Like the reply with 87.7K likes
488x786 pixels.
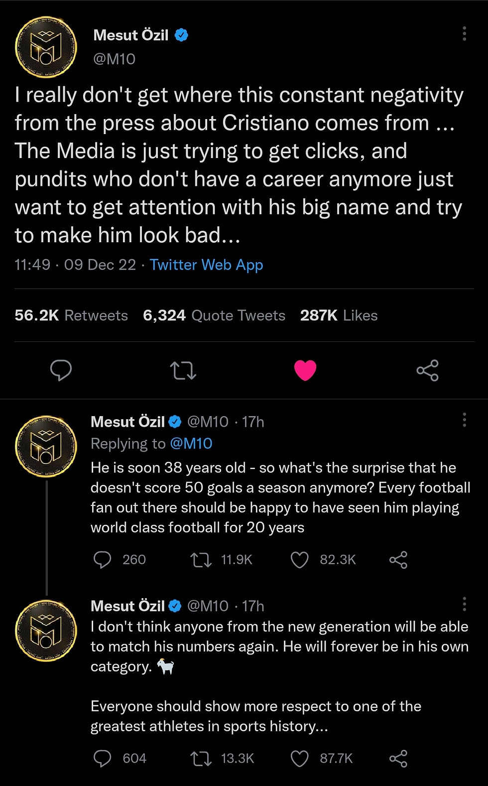pos(299,759)
